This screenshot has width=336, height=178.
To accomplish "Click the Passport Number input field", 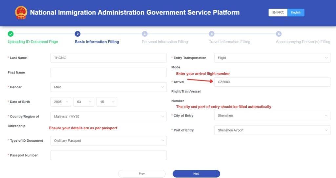I will (x=109, y=155).
